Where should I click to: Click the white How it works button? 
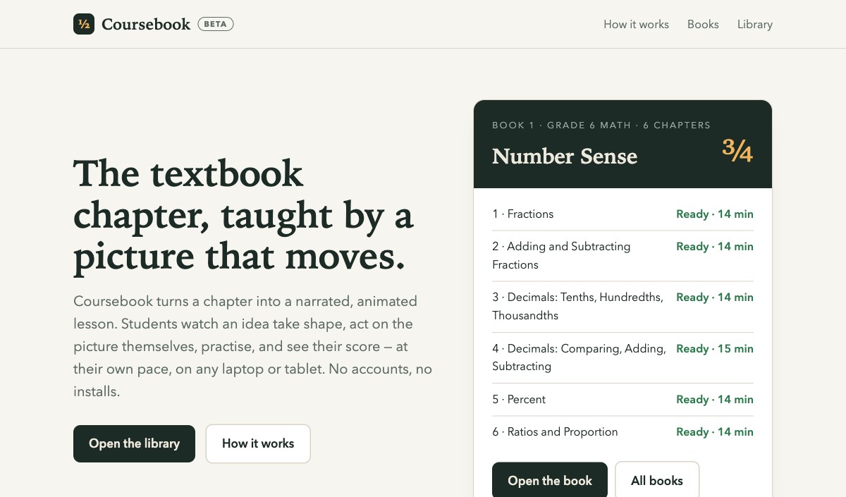[258, 443]
